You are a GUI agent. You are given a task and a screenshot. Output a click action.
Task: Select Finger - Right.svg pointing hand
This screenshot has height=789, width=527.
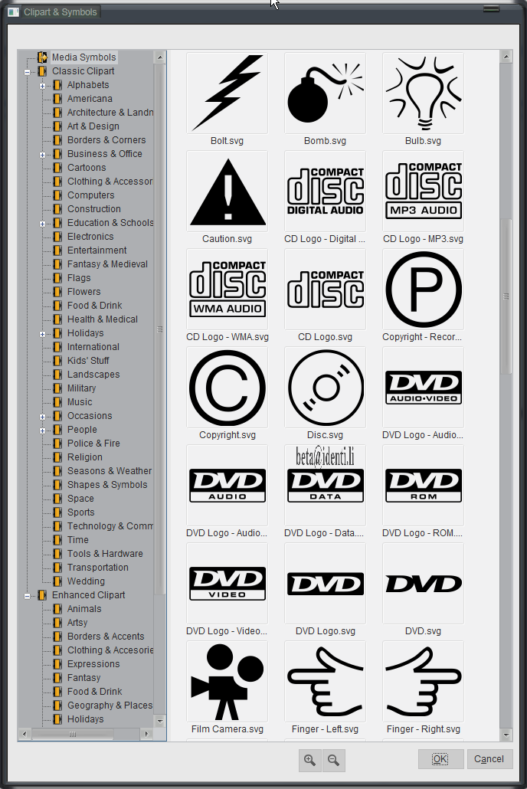point(424,682)
